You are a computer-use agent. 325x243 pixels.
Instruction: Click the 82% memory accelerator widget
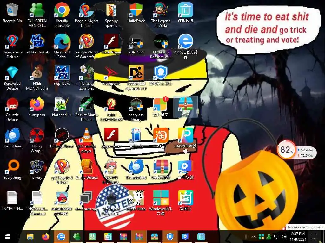287,149
